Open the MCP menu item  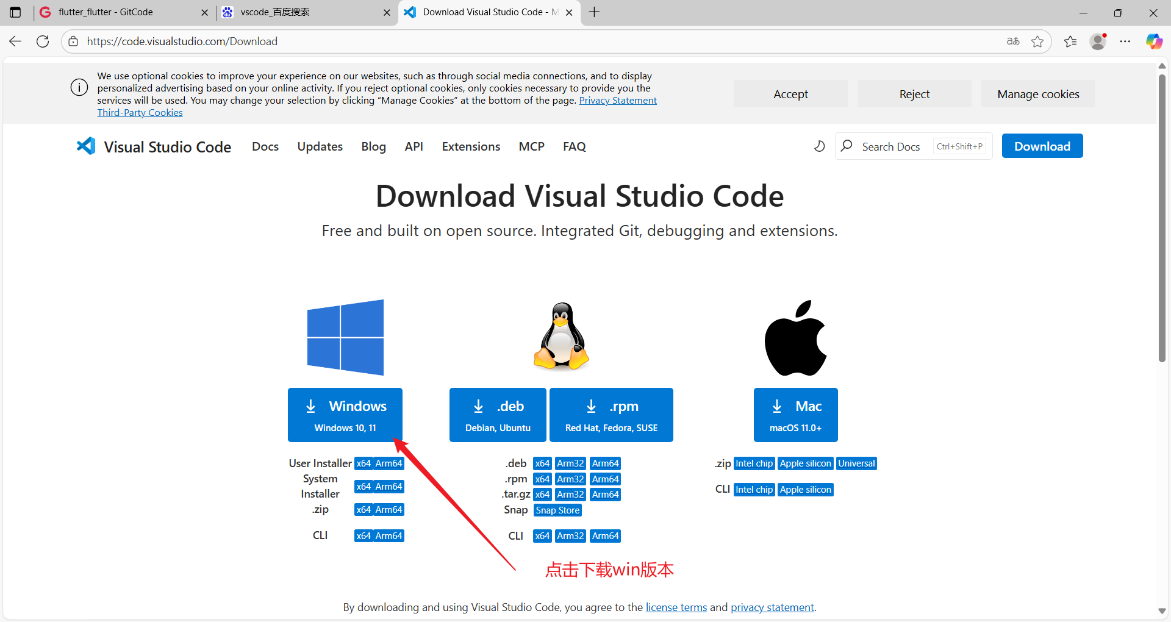point(532,146)
